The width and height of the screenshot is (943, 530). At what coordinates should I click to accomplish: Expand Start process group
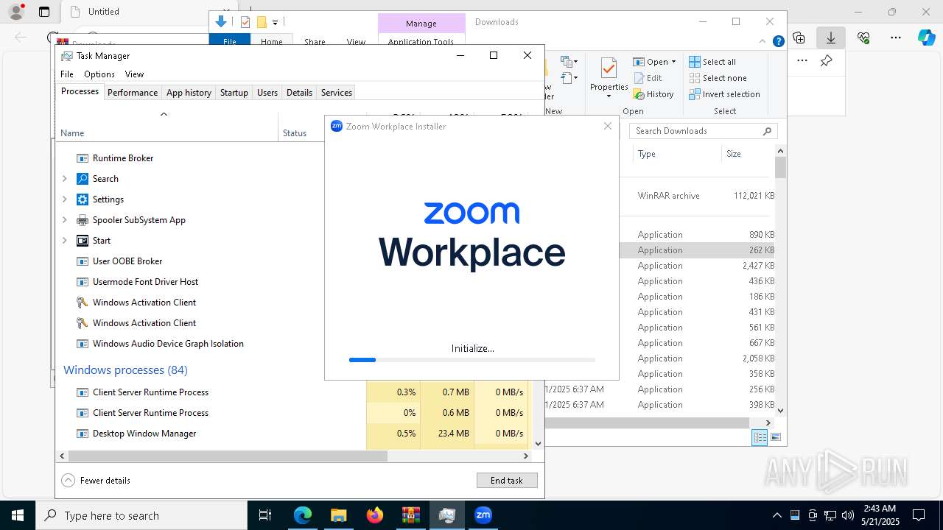(64, 241)
